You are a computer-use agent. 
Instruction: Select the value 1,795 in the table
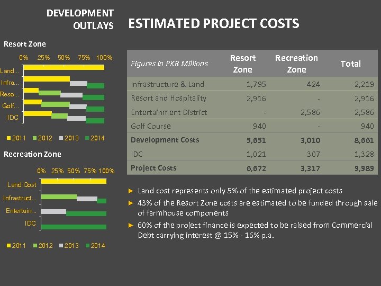[x=256, y=84]
